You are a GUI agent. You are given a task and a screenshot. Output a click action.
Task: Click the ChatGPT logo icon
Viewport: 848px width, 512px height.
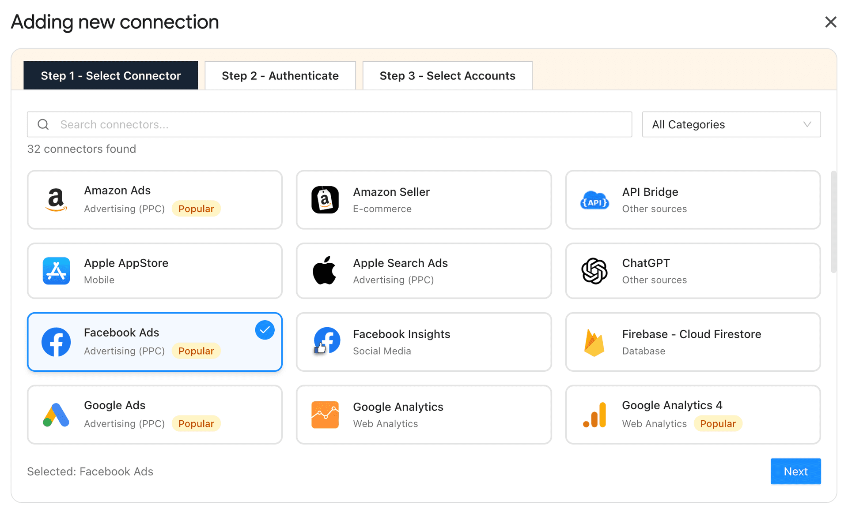[594, 271]
